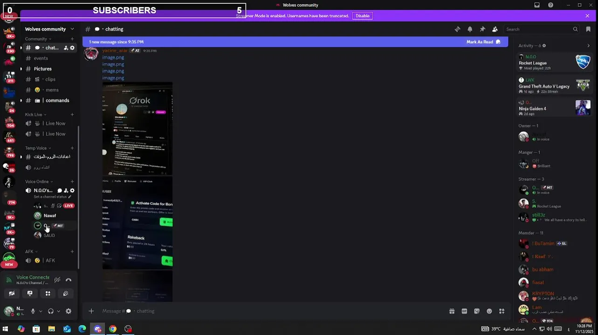
Task: Join the AFK voice channel
Action: click(x=49, y=261)
